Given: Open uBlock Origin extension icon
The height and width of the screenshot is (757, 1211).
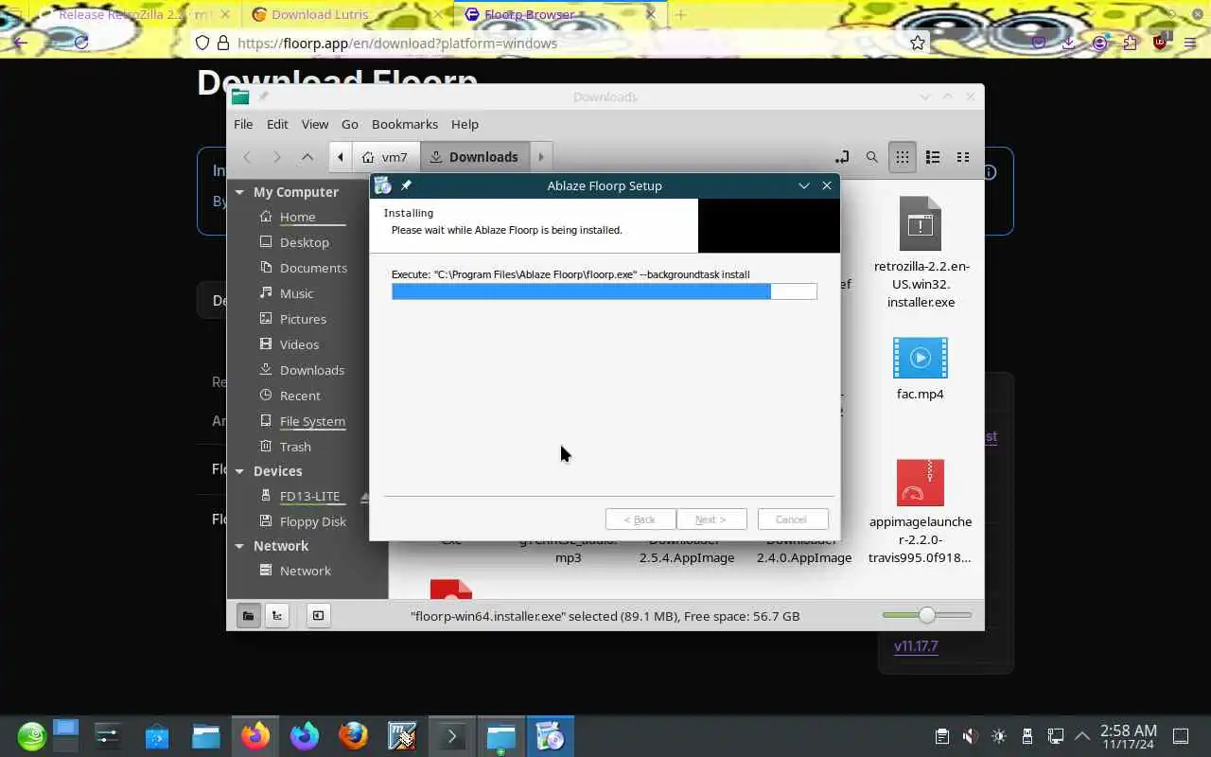Looking at the screenshot, I should [x=1160, y=43].
